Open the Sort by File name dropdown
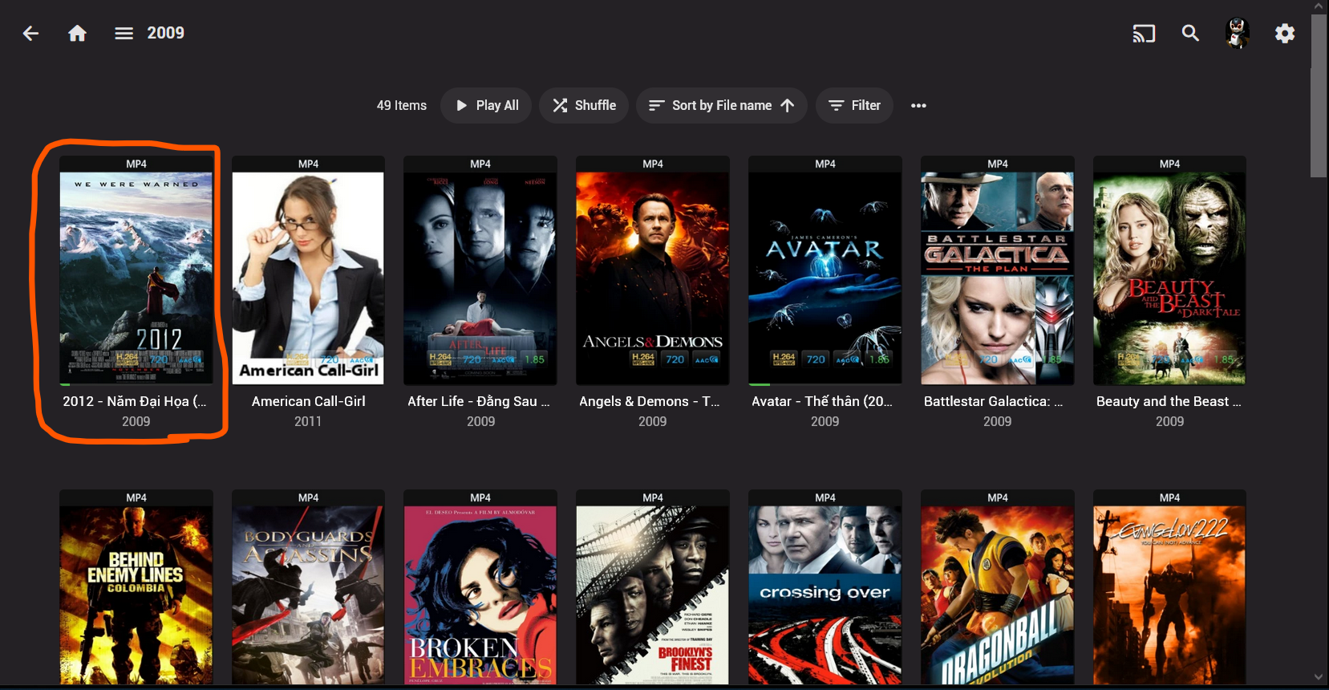Image resolution: width=1329 pixels, height=690 pixels. click(x=722, y=105)
